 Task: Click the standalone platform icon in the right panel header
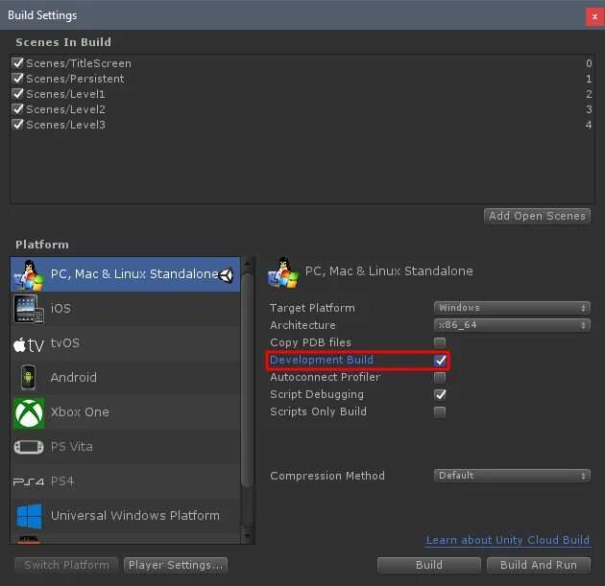pos(283,272)
